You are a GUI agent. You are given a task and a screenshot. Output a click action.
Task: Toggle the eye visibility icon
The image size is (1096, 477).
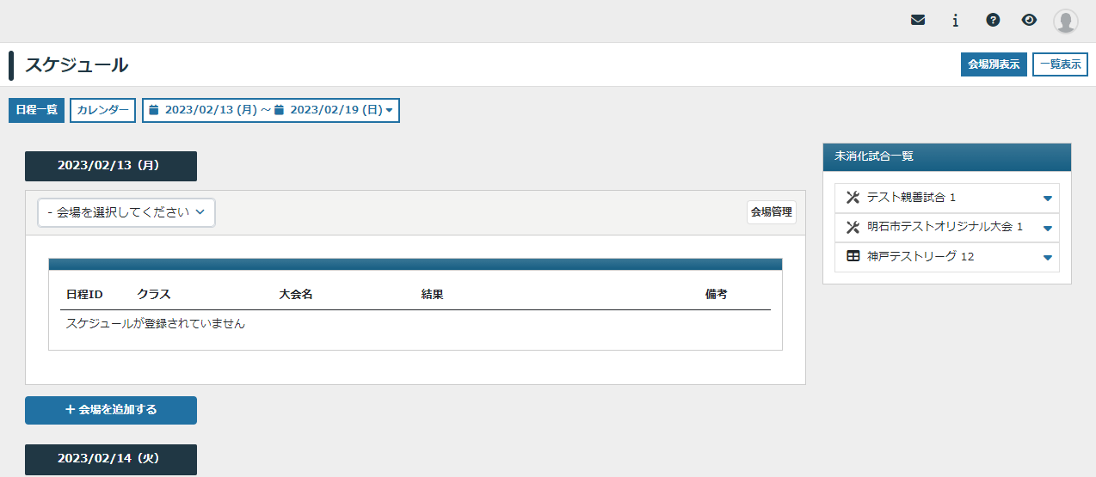coord(1029,21)
